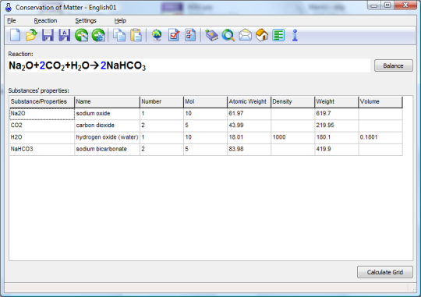Open the Settings menu

[x=86, y=21]
